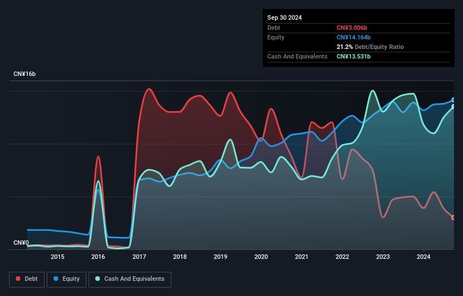Click the Debt value CN¥3.006b
The width and height of the screenshot is (463, 296).
[352, 28]
